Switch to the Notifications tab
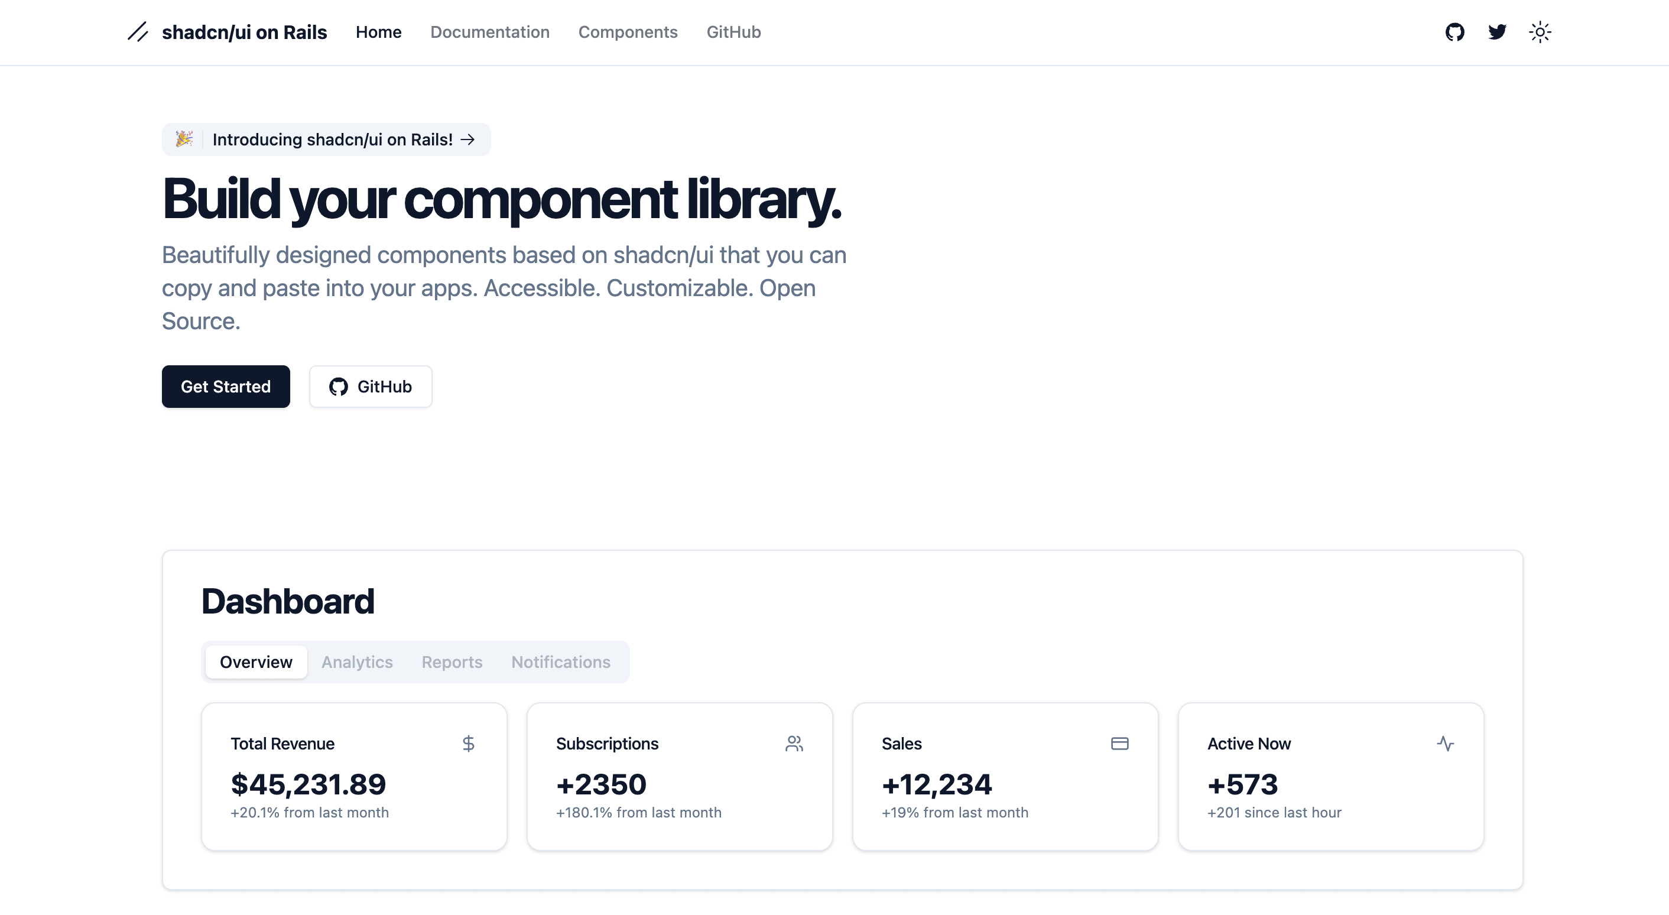Viewport: 1669px width, 915px height. 561,661
